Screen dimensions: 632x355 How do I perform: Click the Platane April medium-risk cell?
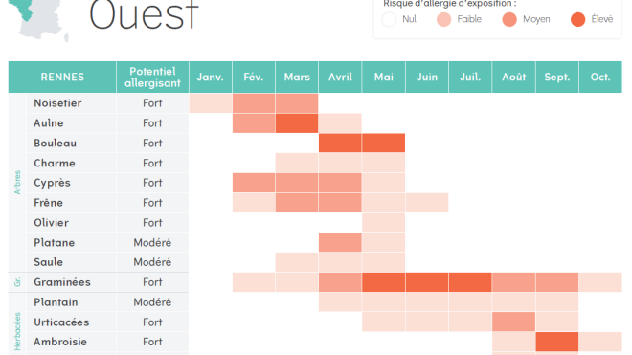(x=340, y=242)
